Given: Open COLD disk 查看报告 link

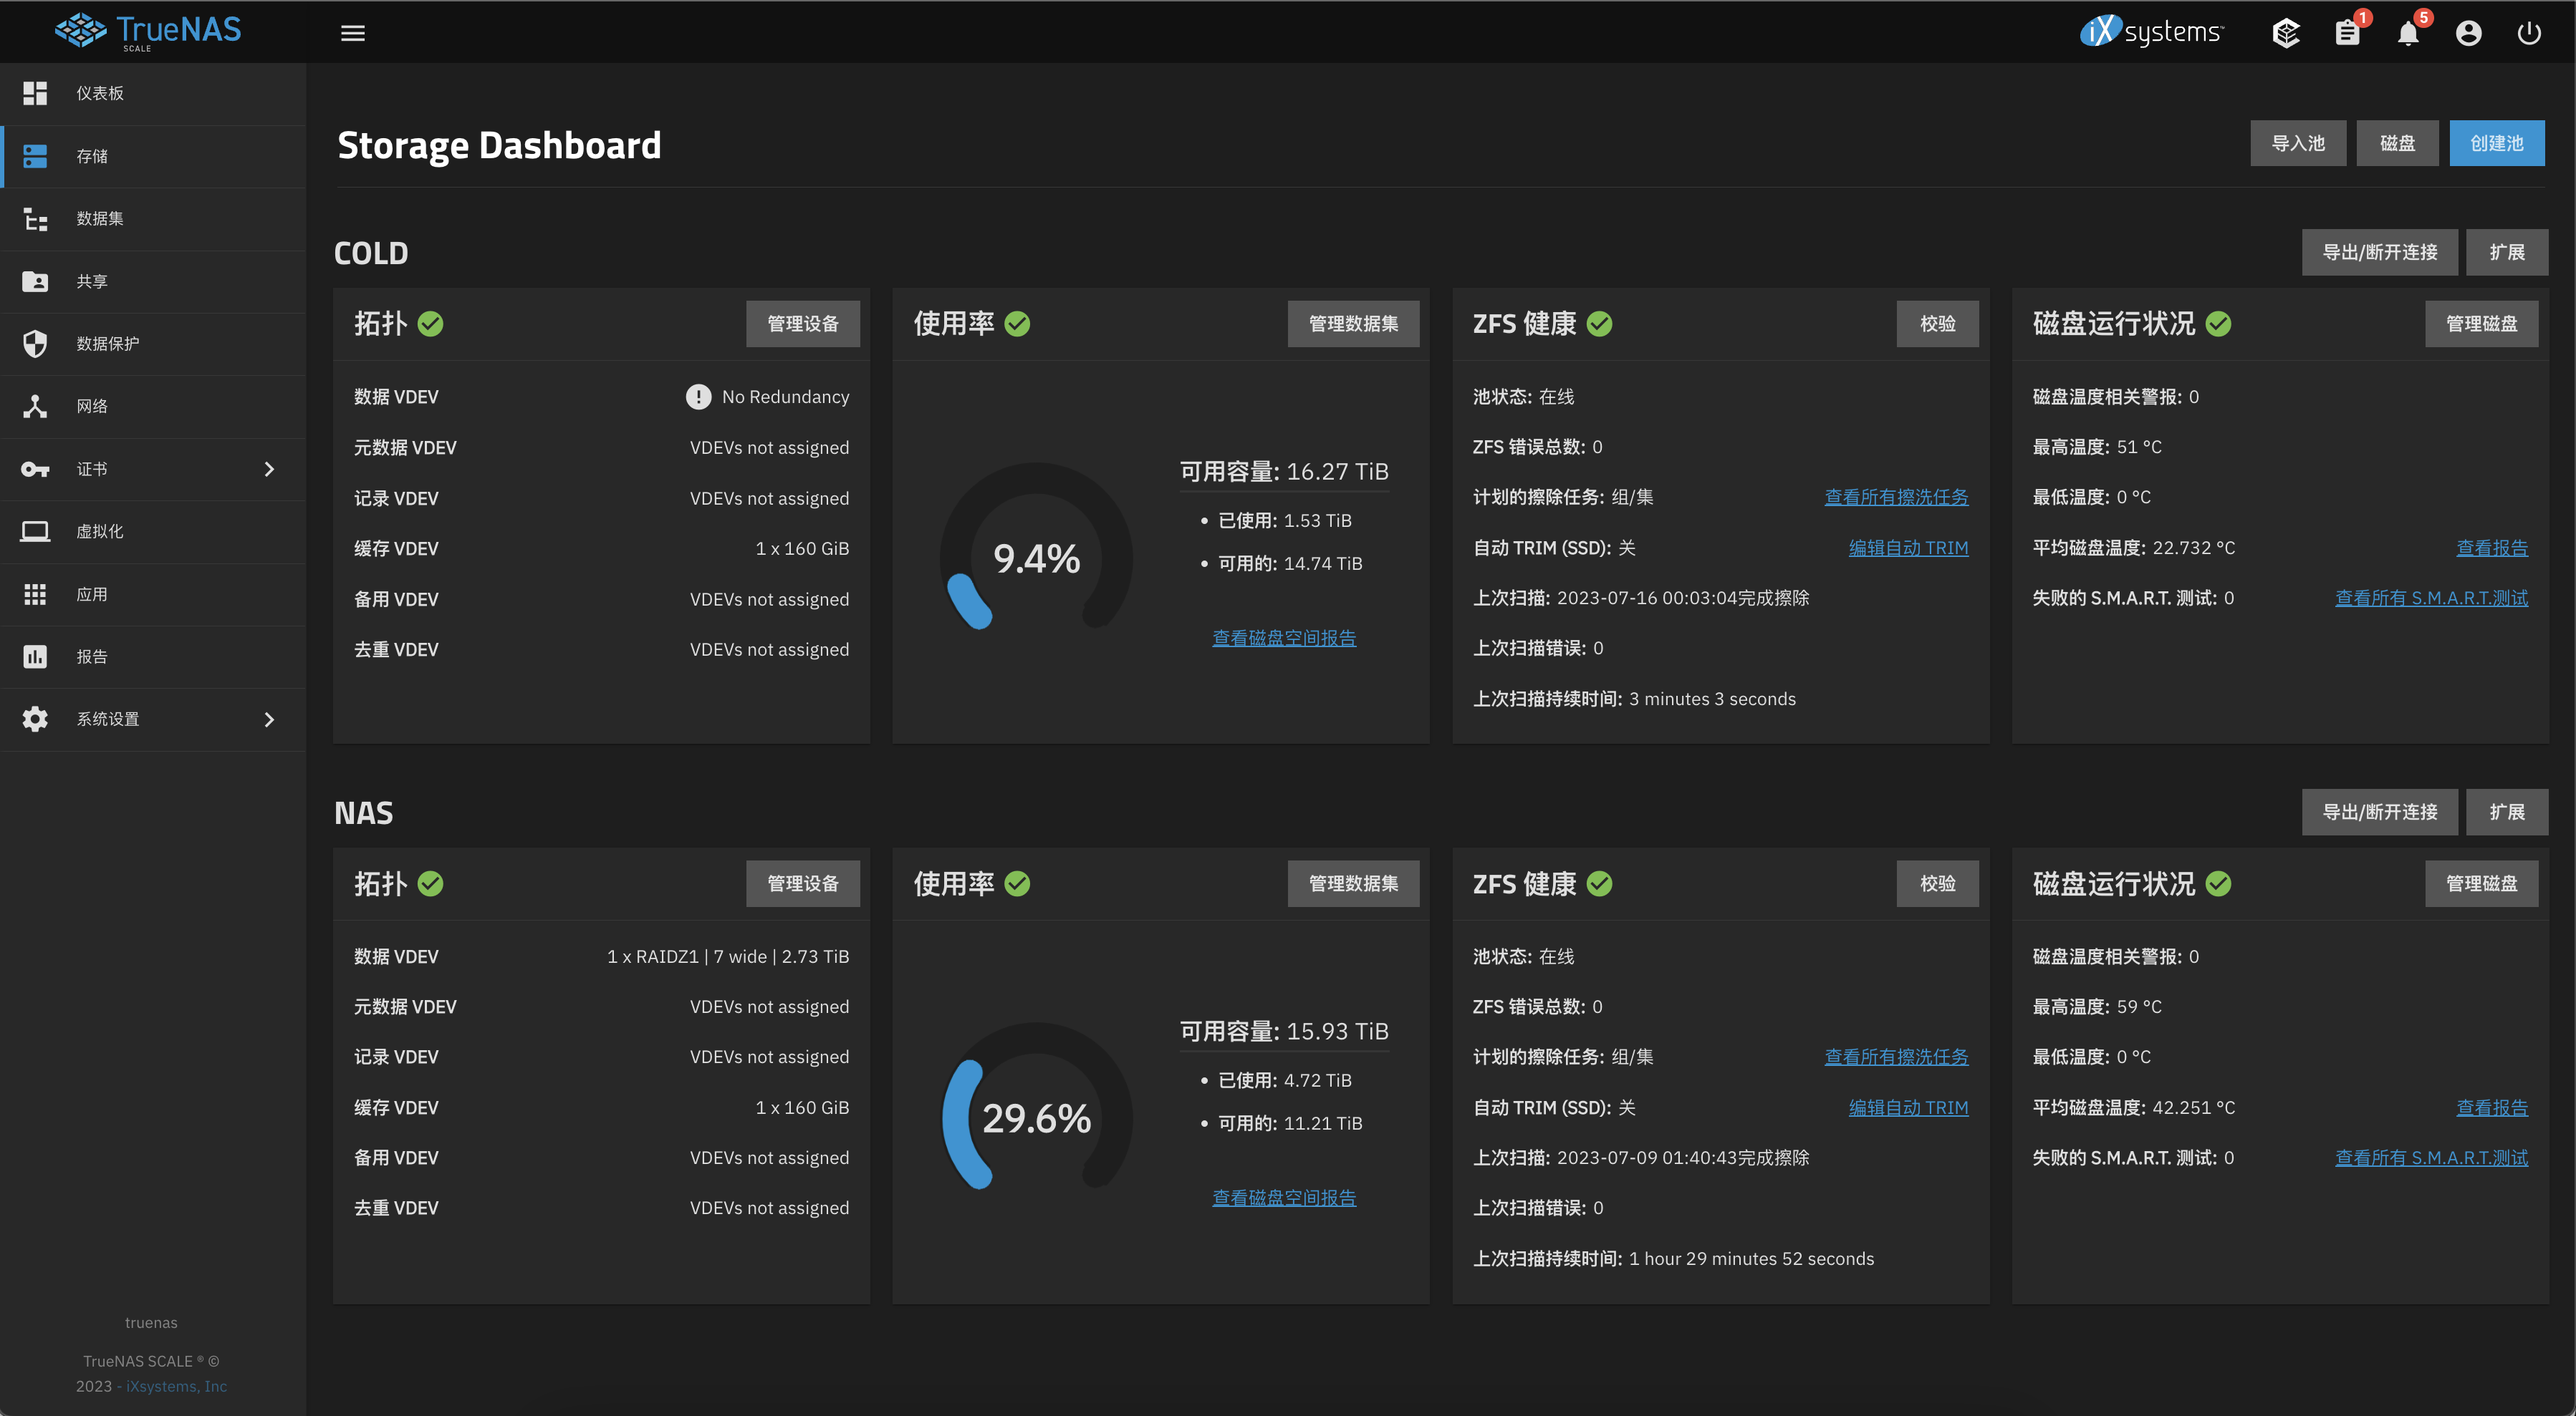Looking at the screenshot, I should tap(2492, 548).
